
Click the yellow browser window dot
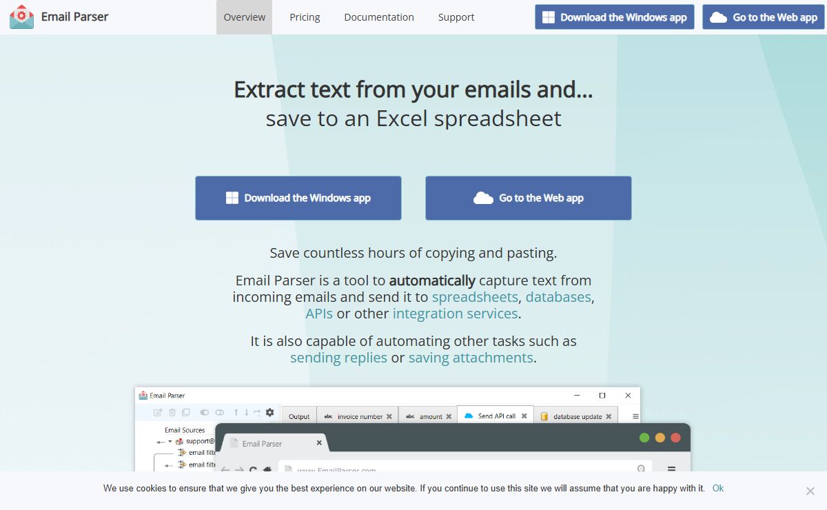coord(660,438)
